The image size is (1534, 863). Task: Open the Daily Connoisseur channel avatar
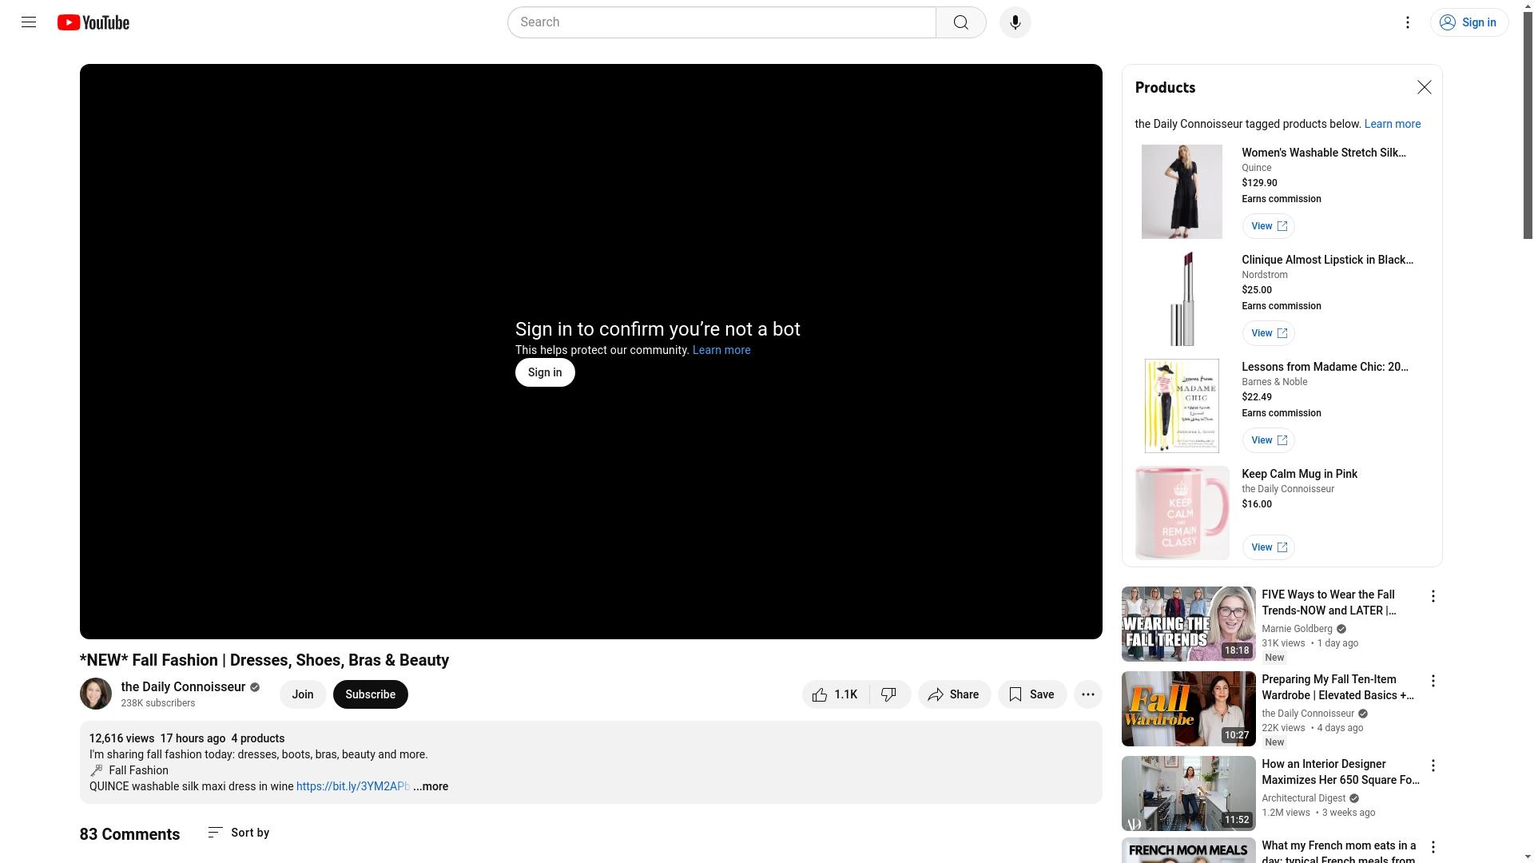click(96, 694)
